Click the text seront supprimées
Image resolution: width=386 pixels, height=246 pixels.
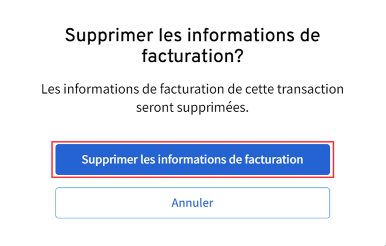pyautogui.click(x=192, y=108)
